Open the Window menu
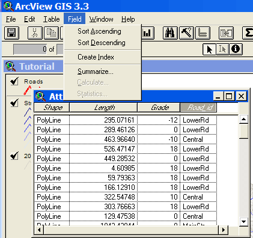The height and width of the screenshot is (238, 253). click(x=101, y=19)
